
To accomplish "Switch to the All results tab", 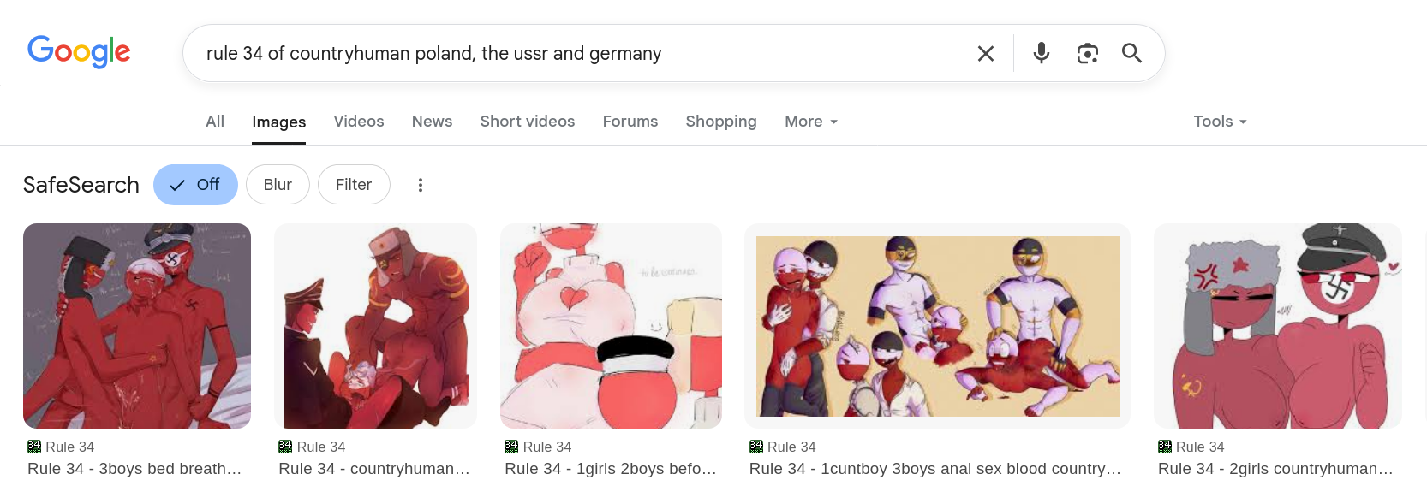I will [215, 121].
